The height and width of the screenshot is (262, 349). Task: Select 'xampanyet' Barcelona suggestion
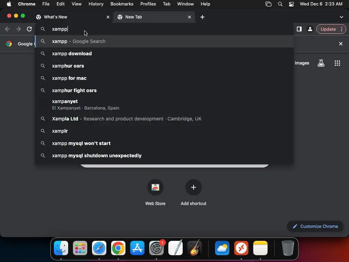164,104
